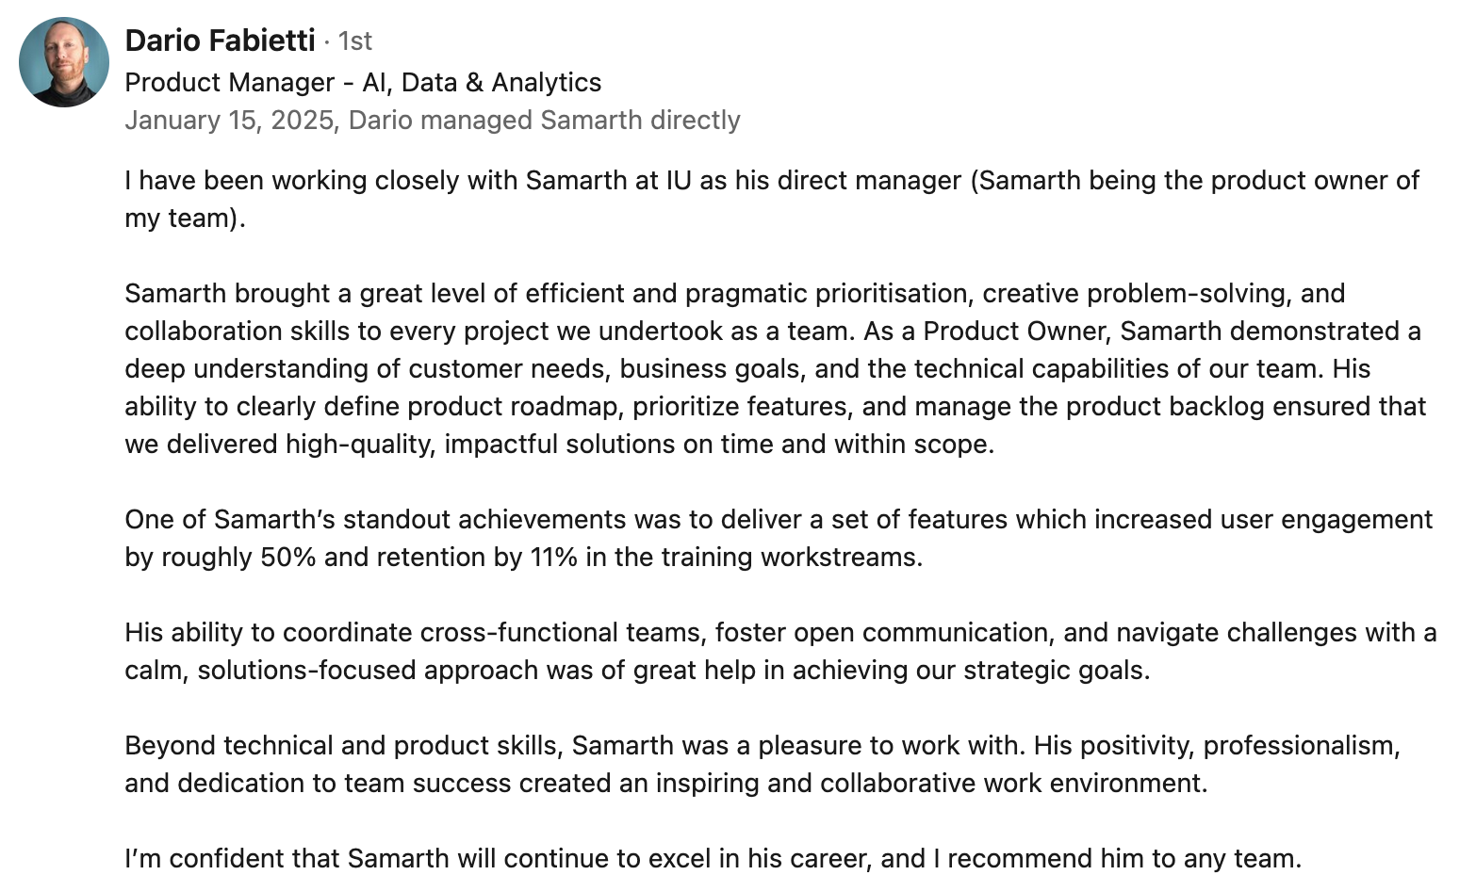Click the January 15, 2025 date text
1476x891 pixels.
(x=230, y=121)
